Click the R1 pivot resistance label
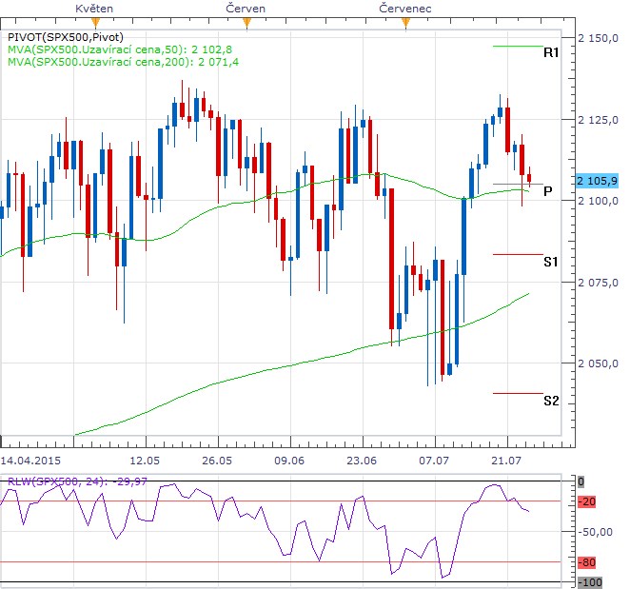630x589 pixels. (x=551, y=52)
